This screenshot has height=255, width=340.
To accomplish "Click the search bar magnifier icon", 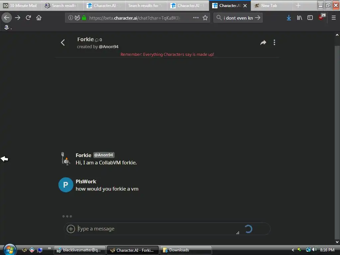I will pos(219,18).
